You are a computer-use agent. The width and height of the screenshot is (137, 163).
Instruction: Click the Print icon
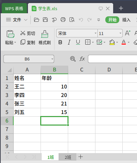point(63,20)
